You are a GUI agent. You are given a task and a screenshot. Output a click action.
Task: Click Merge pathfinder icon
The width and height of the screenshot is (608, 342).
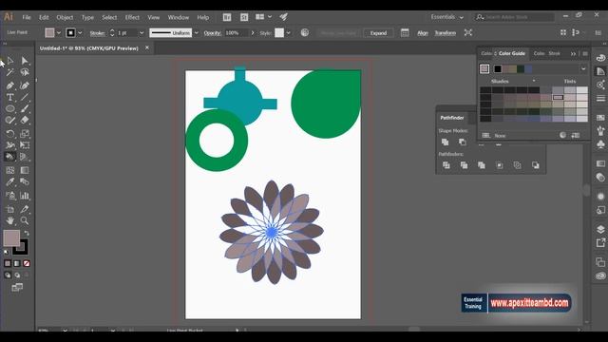point(482,165)
